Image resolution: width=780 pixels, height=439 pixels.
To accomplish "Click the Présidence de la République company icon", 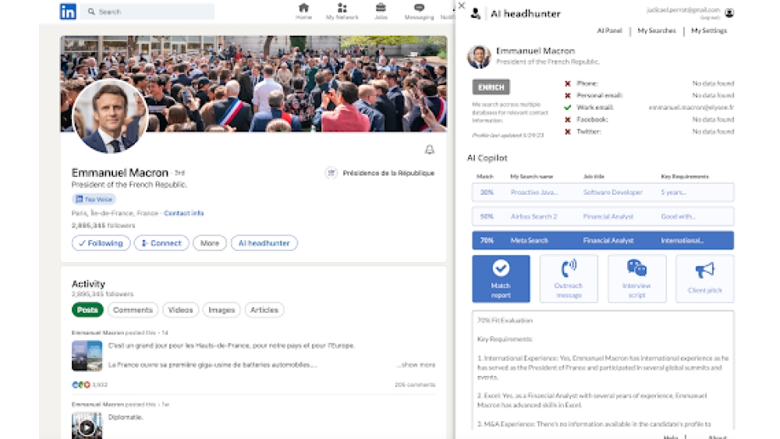I will point(331,173).
